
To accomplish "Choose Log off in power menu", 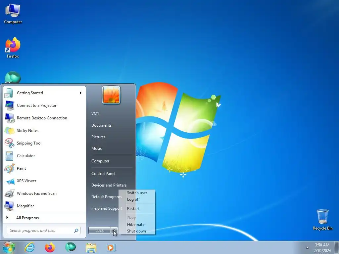I will (133, 199).
